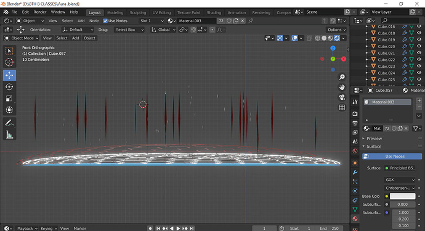Image resolution: width=425 pixels, height=231 pixels.
Task: Click the End frame 250 field
Action: (x=330, y=229)
